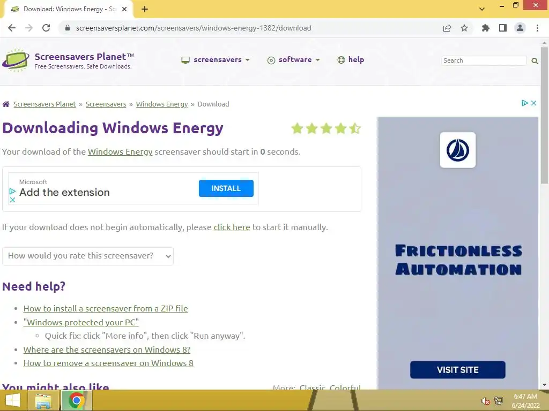Click the breadcrumb home icon
Image resolution: width=549 pixels, height=411 pixels.
(6, 104)
